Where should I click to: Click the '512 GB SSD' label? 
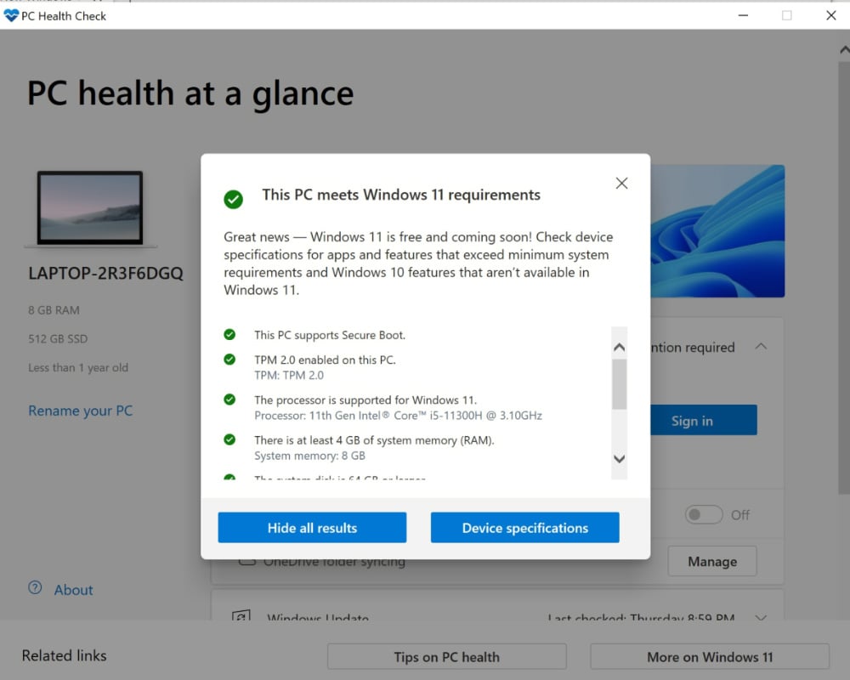tap(58, 339)
